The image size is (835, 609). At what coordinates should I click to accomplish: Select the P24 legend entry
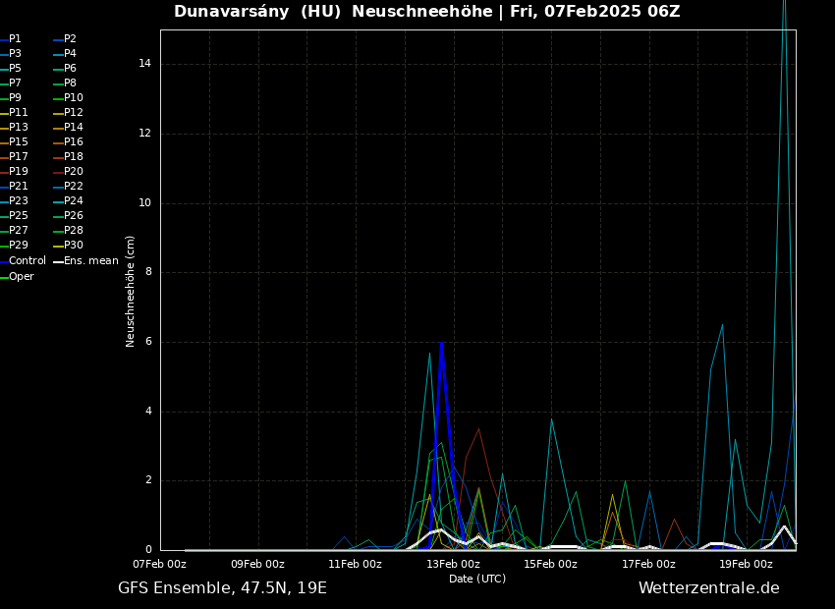tap(73, 201)
